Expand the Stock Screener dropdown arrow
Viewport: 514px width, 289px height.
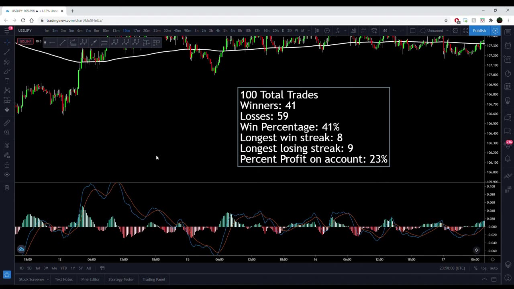(47, 279)
